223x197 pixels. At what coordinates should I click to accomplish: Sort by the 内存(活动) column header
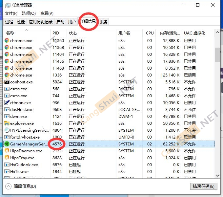pos(169,33)
